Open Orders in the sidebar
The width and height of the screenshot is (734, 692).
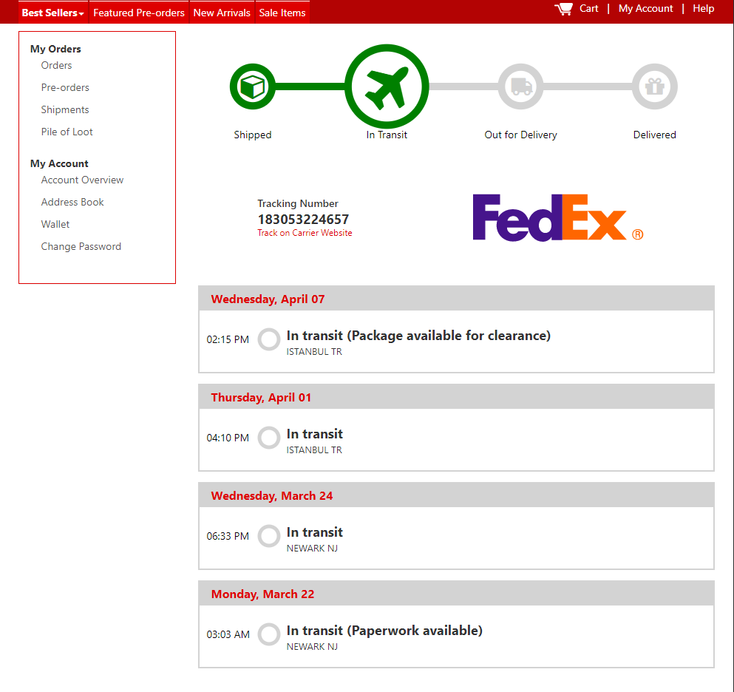tap(56, 65)
